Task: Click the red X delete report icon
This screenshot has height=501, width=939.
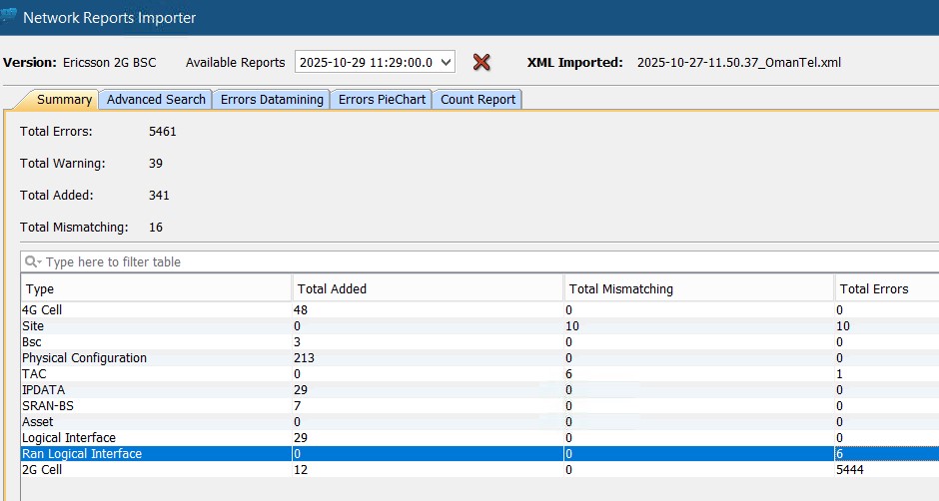Action: 481,62
